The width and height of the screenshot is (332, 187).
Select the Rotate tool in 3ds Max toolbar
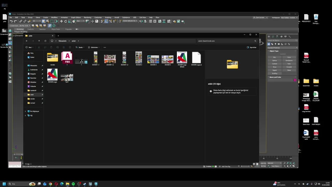(66, 21)
